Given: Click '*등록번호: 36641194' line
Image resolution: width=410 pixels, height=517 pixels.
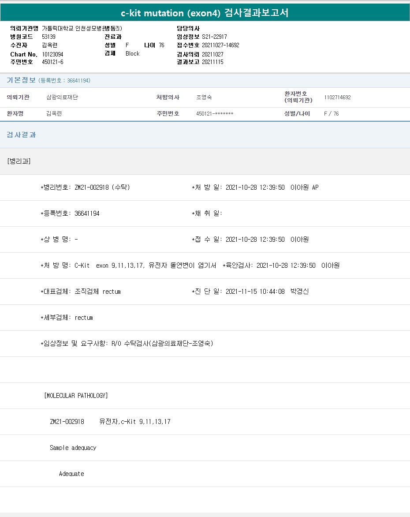Looking at the screenshot, I should 70,214.
